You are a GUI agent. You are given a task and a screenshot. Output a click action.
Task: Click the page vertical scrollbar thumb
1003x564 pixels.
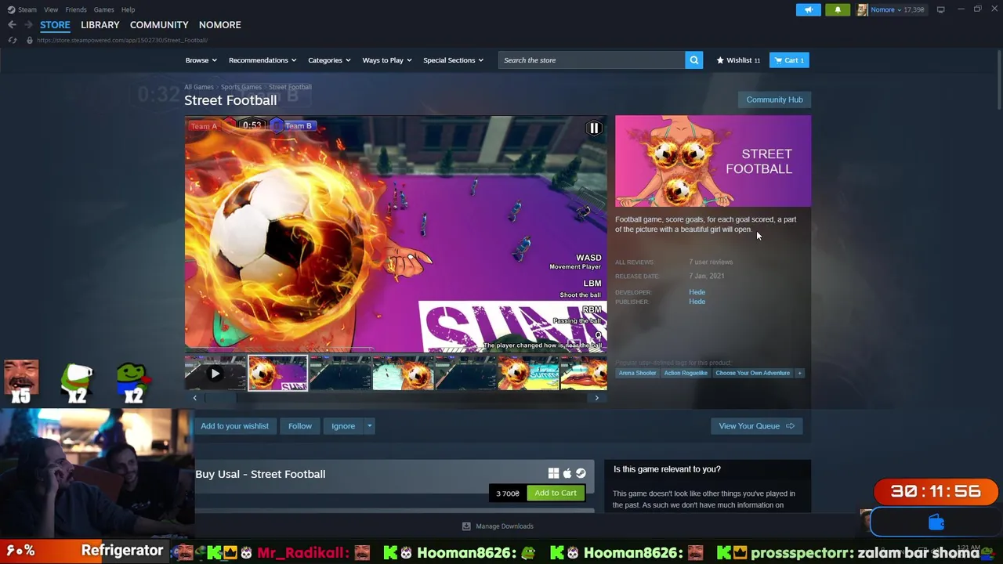point(998,78)
